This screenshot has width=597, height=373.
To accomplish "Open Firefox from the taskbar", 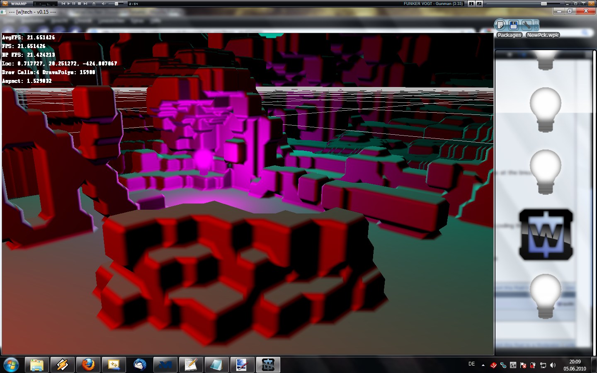I will [x=88, y=365].
